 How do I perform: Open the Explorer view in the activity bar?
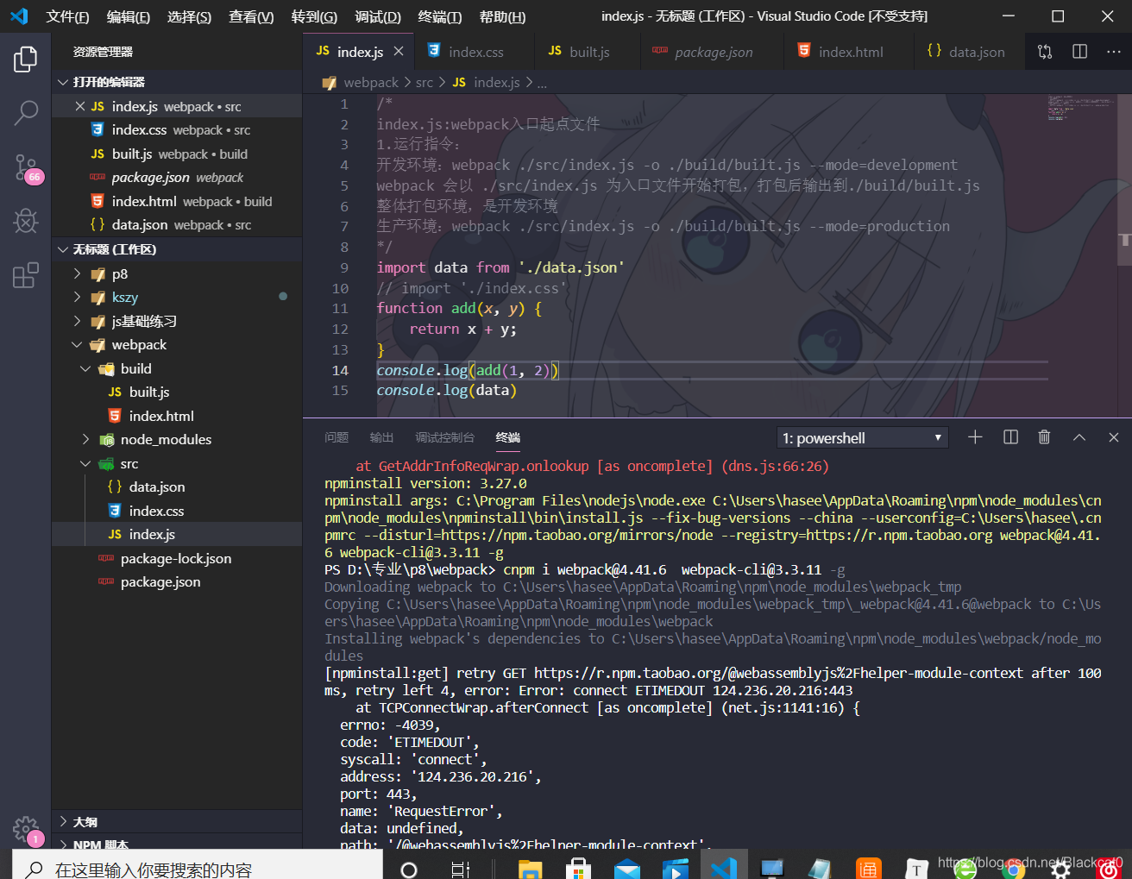click(x=26, y=59)
